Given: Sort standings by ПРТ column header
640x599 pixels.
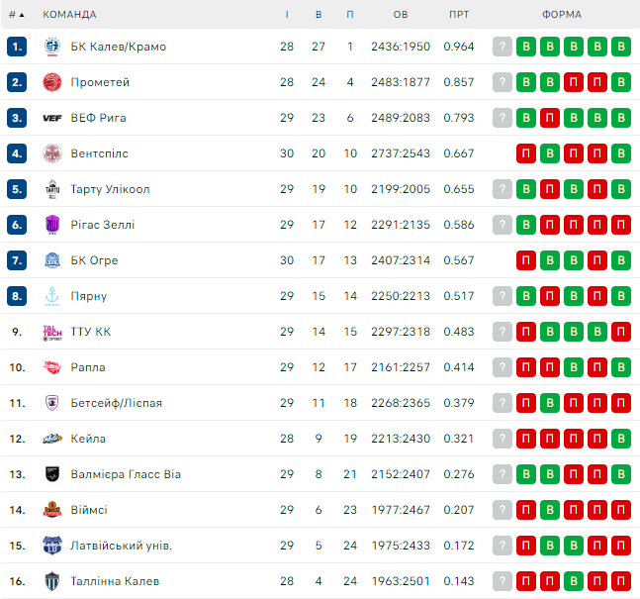Looking at the screenshot, I should coord(459,15).
